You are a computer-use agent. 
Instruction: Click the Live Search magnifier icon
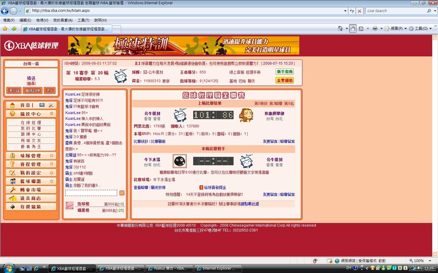pos(429,11)
